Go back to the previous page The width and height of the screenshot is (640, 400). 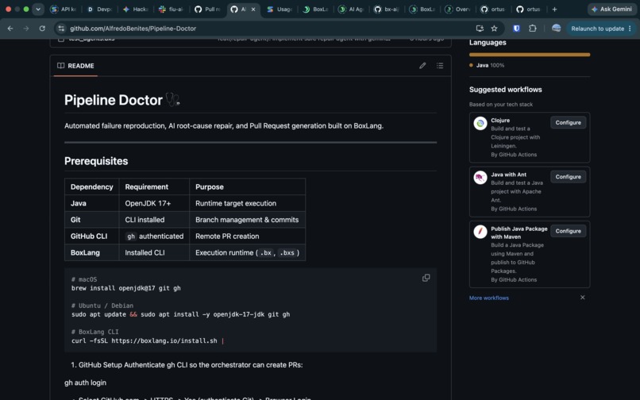(10, 29)
